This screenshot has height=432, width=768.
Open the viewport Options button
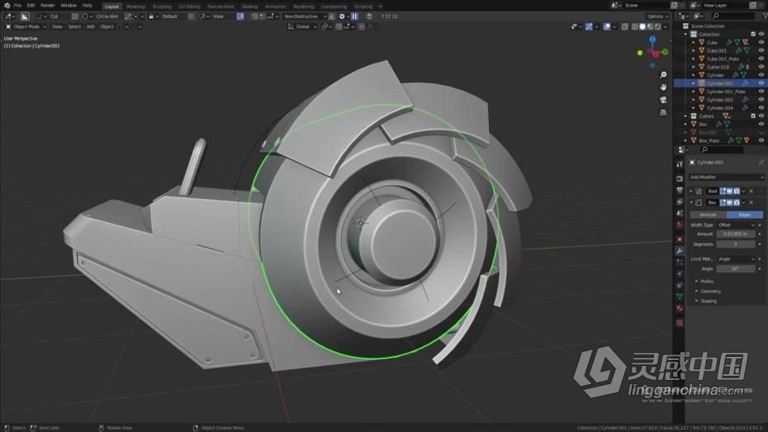point(657,17)
